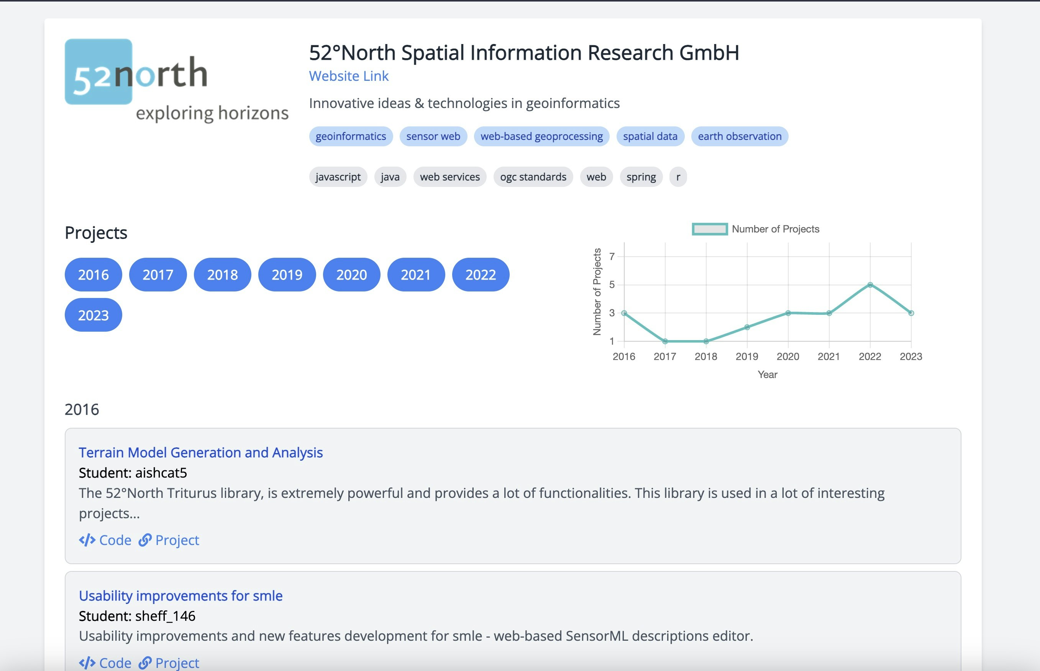Click the spring technology chip
1040x671 pixels.
click(x=641, y=177)
